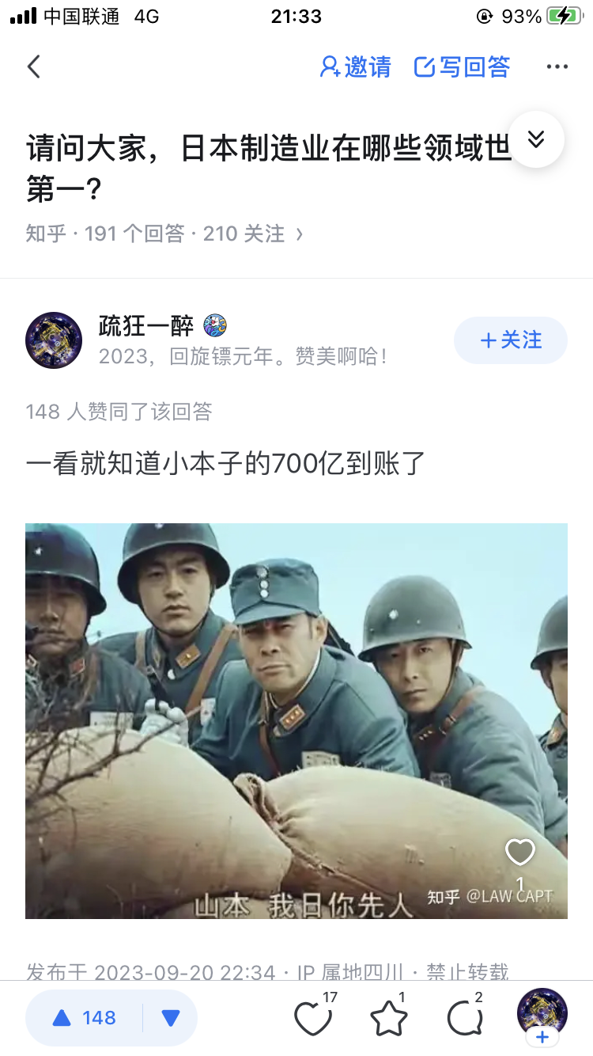This screenshot has width=593, height=1056.
Task: Tap the question title text
Action: (269, 169)
